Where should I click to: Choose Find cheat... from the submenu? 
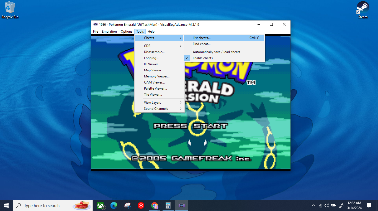tap(224, 44)
